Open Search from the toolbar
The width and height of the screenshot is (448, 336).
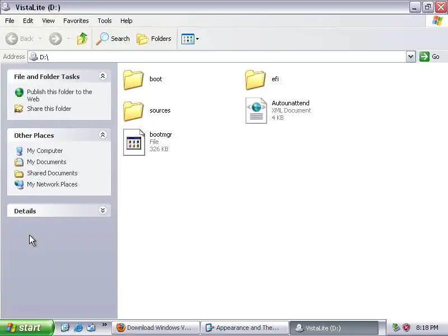pyautogui.click(x=113, y=39)
